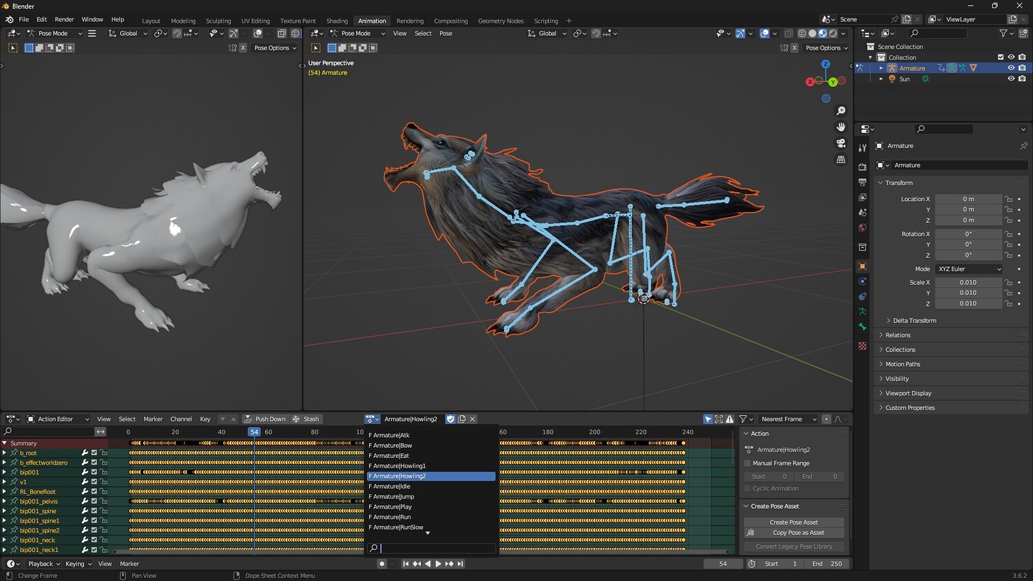Expand the Delta Transform section
Screen dimensions: 1033x581
pos(914,321)
